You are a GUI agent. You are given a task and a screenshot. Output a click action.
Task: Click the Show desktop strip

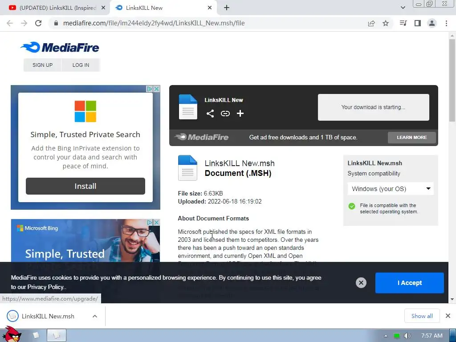pos(453,336)
